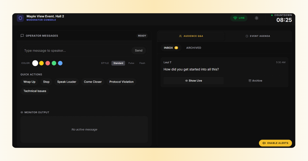This screenshot has height=161, width=308.
Task: Archive the question from Leul T
Action: pos(255,81)
